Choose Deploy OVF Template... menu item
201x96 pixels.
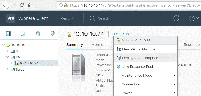[x=146, y=58]
